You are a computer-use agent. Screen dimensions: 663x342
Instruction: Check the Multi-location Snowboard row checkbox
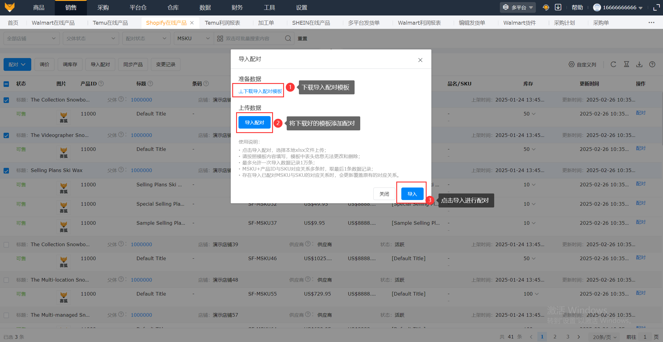point(6,280)
